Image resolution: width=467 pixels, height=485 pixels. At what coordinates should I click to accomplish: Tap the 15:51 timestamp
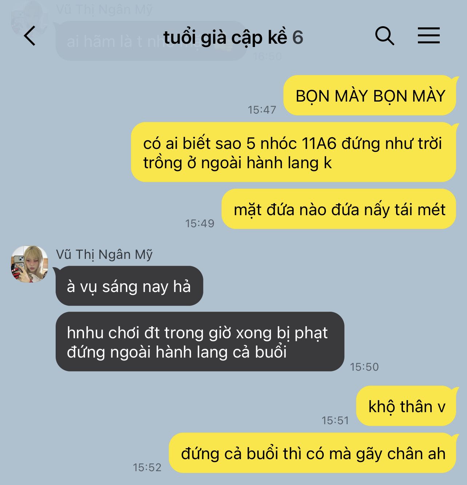335,421
